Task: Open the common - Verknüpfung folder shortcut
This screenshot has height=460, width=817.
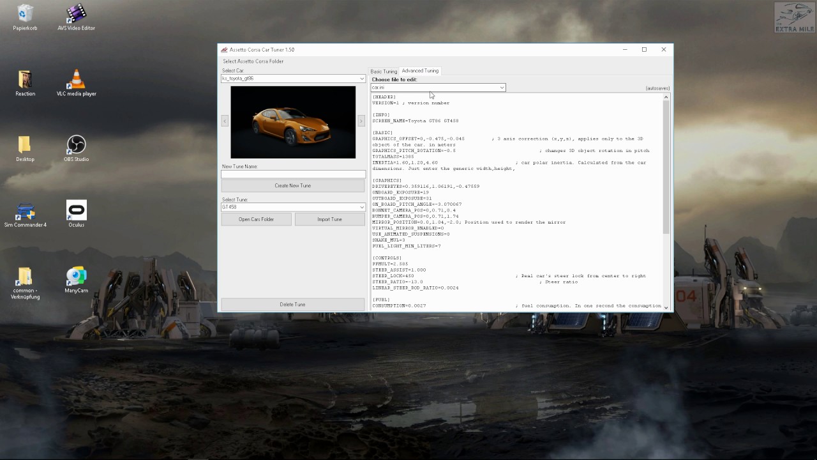Action: point(25,283)
